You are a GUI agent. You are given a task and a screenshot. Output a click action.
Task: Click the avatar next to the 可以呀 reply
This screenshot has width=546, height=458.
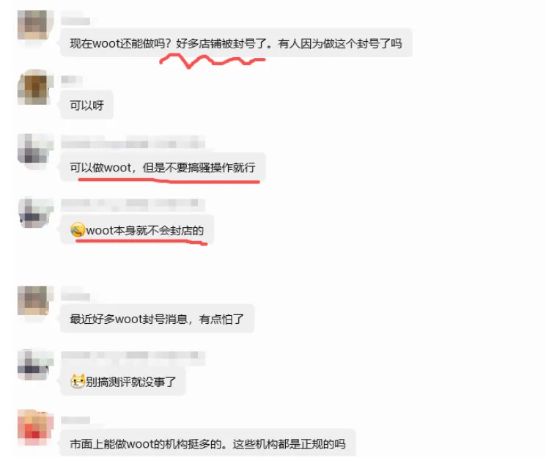35,87
